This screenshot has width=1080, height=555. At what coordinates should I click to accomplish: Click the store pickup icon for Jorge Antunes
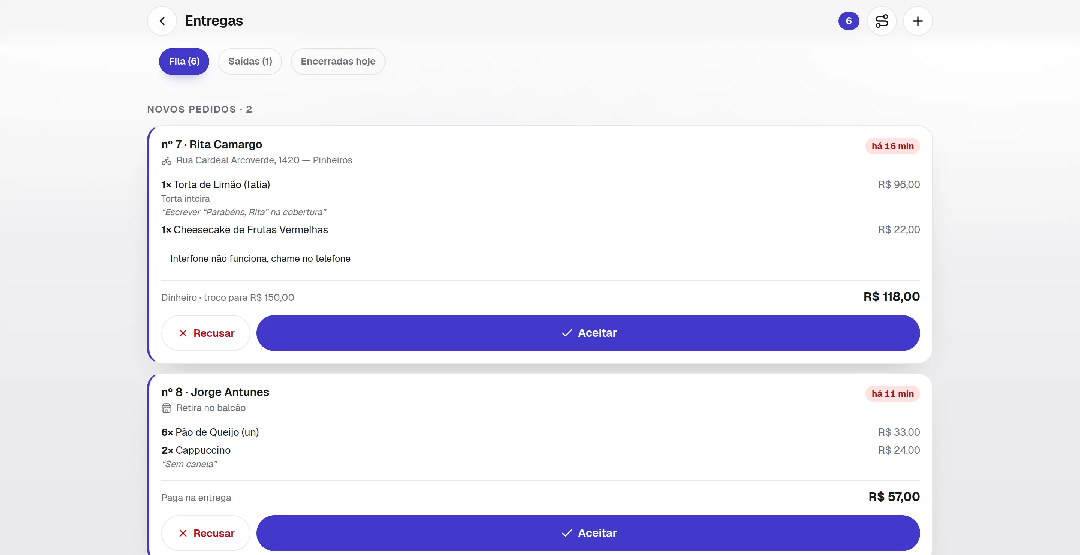tap(166, 408)
